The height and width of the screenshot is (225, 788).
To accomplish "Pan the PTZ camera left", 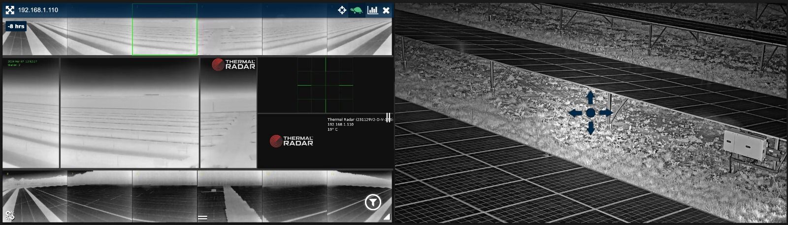I will point(575,113).
